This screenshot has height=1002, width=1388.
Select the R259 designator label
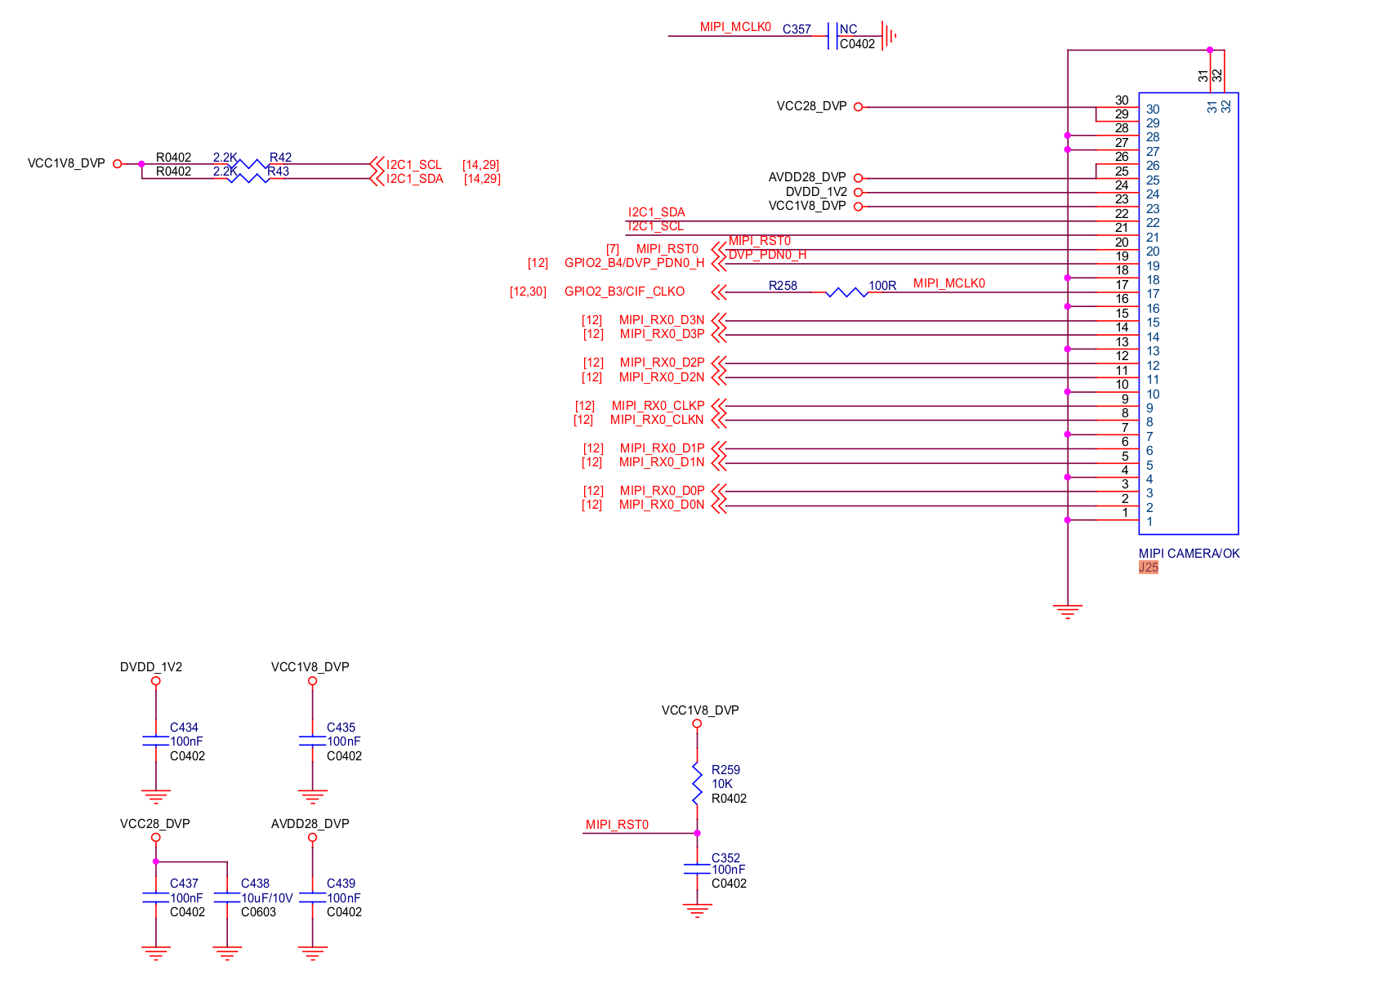(x=725, y=770)
